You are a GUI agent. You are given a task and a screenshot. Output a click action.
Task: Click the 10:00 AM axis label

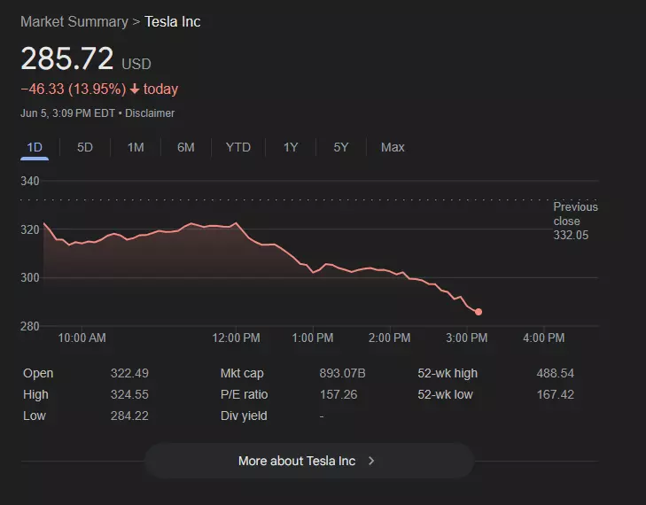tap(82, 338)
